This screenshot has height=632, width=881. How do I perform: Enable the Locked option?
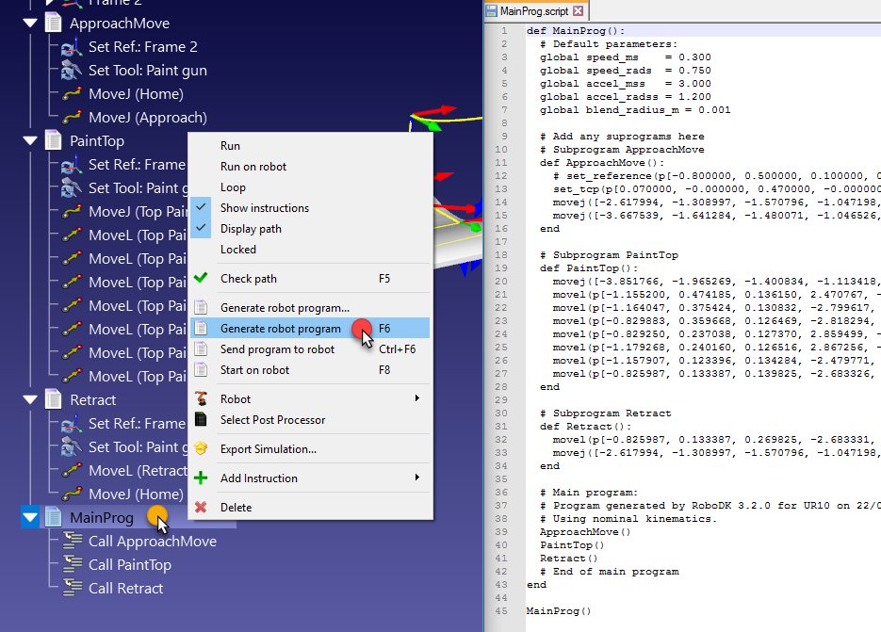tap(237, 250)
